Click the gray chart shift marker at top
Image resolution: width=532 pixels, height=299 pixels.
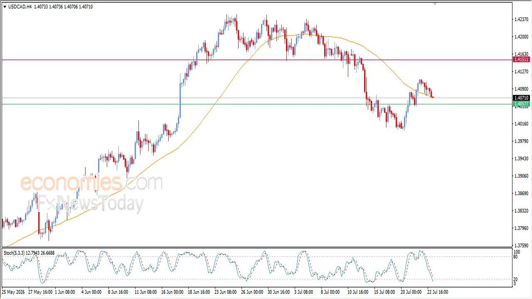tap(435, 4)
